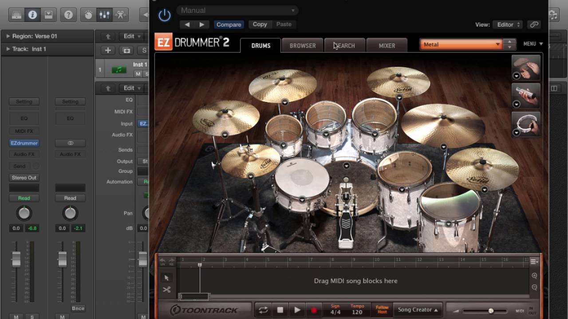Image resolution: width=568 pixels, height=319 pixels.
Task: Click the Send slot on channel strip
Action: coord(20,166)
